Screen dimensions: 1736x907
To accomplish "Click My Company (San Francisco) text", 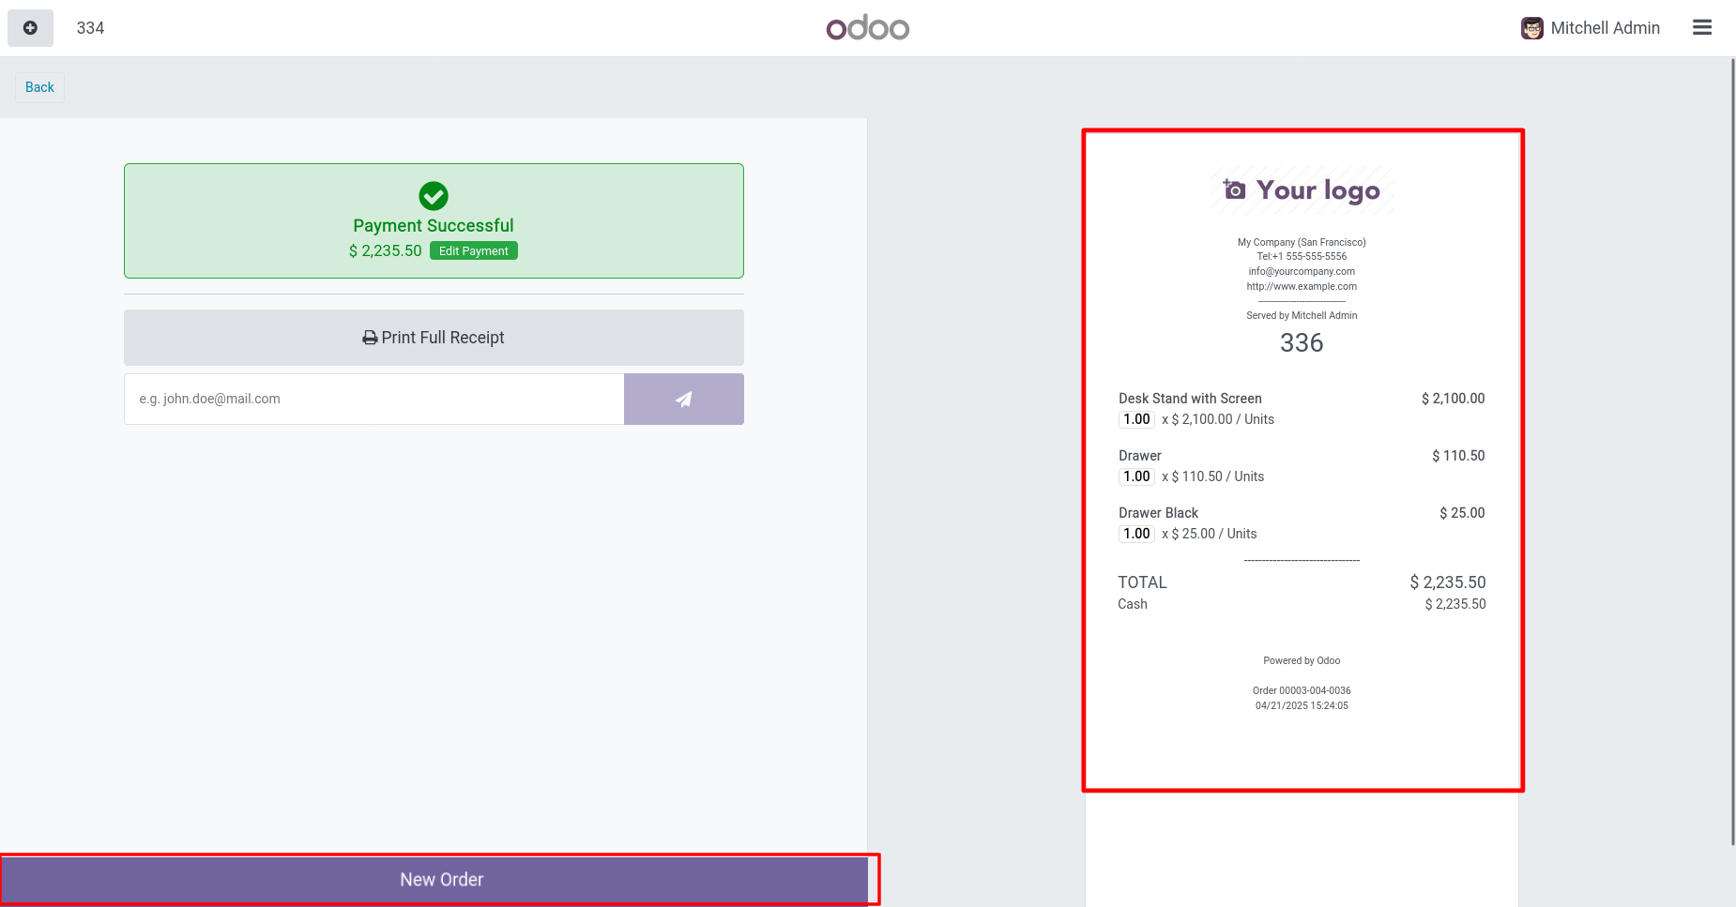I will tap(1302, 242).
